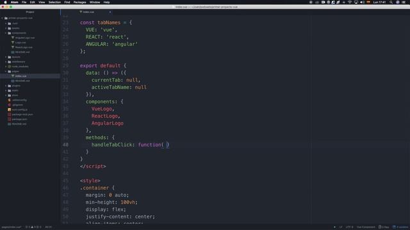Screen dimensions: 410x230
Task: Click the modified dot on index.vue tab
Action: [x=110, y=12]
